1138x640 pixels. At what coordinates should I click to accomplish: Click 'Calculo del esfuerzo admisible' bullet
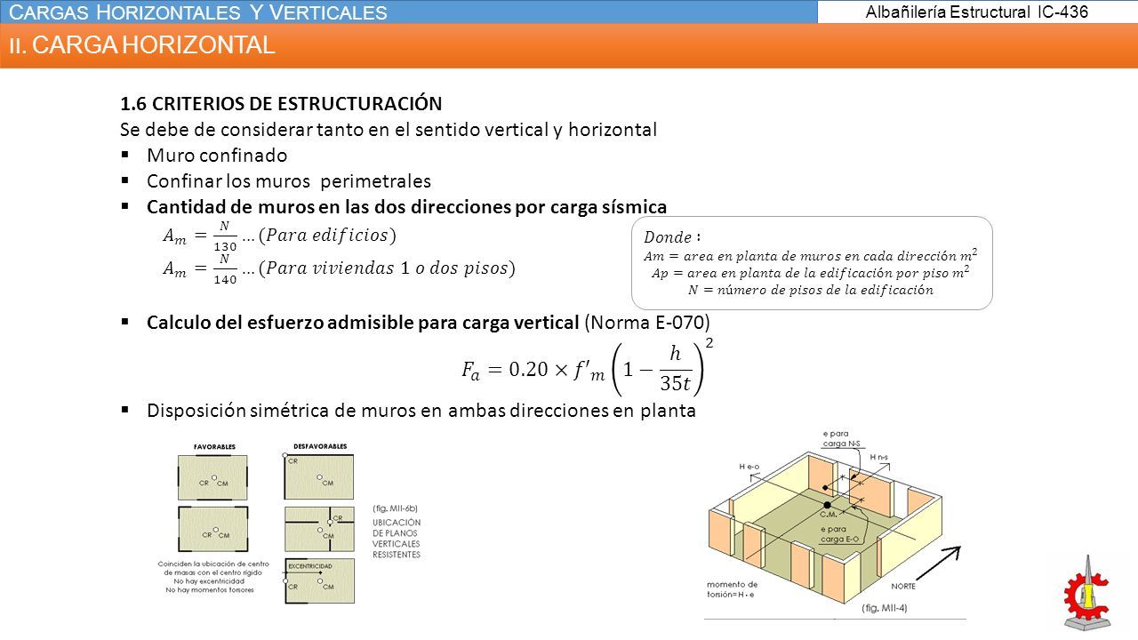coord(428,322)
